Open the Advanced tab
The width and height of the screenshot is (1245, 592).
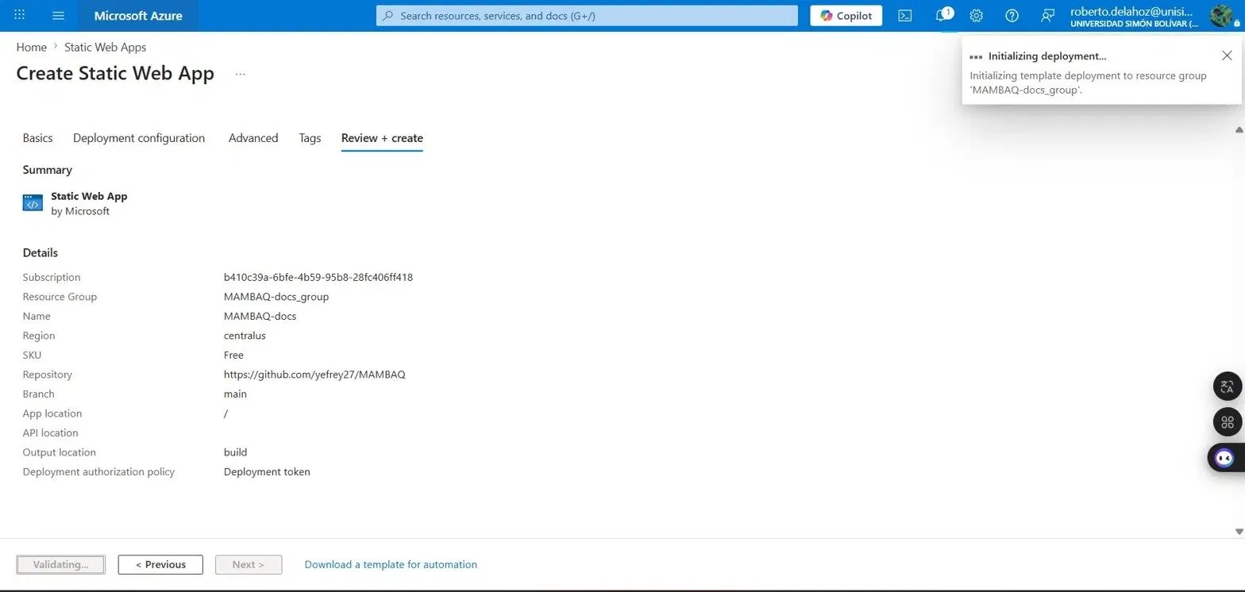[x=253, y=138]
